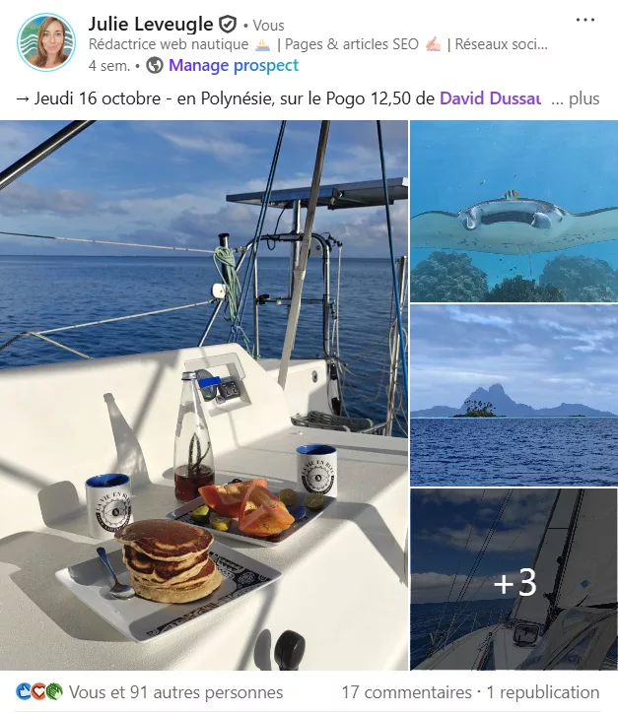
Task: Click the globe visibility icon
Action: click(155, 66)
